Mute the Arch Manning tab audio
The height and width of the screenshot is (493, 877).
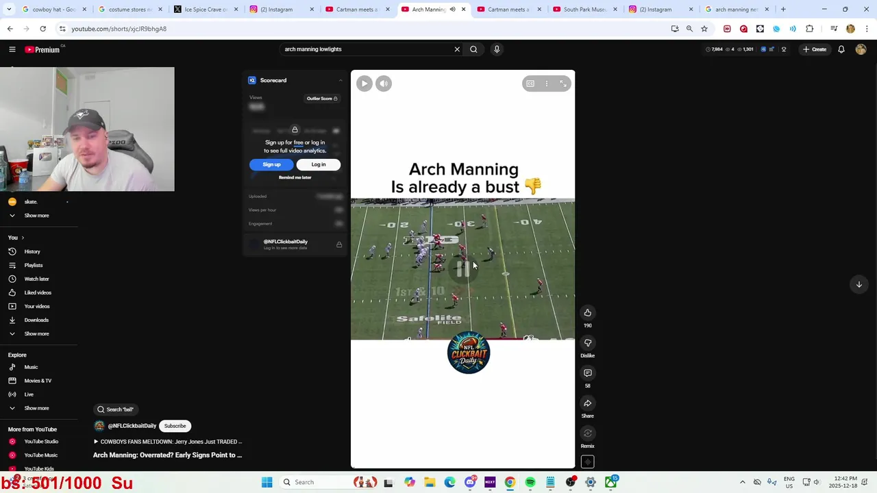(452, 10)
